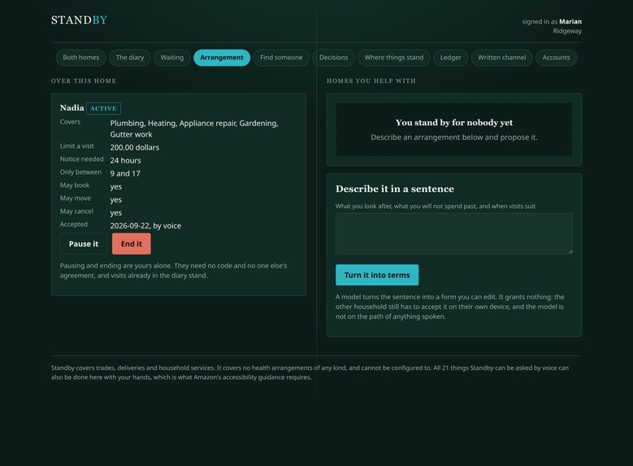View the Decisions tab

point(333,58)
